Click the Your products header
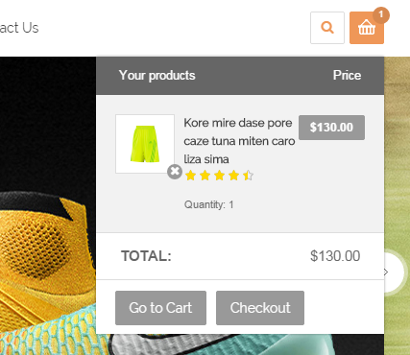Image resolution: width=410 pixels, height=355 pixels. click(157, 76)
